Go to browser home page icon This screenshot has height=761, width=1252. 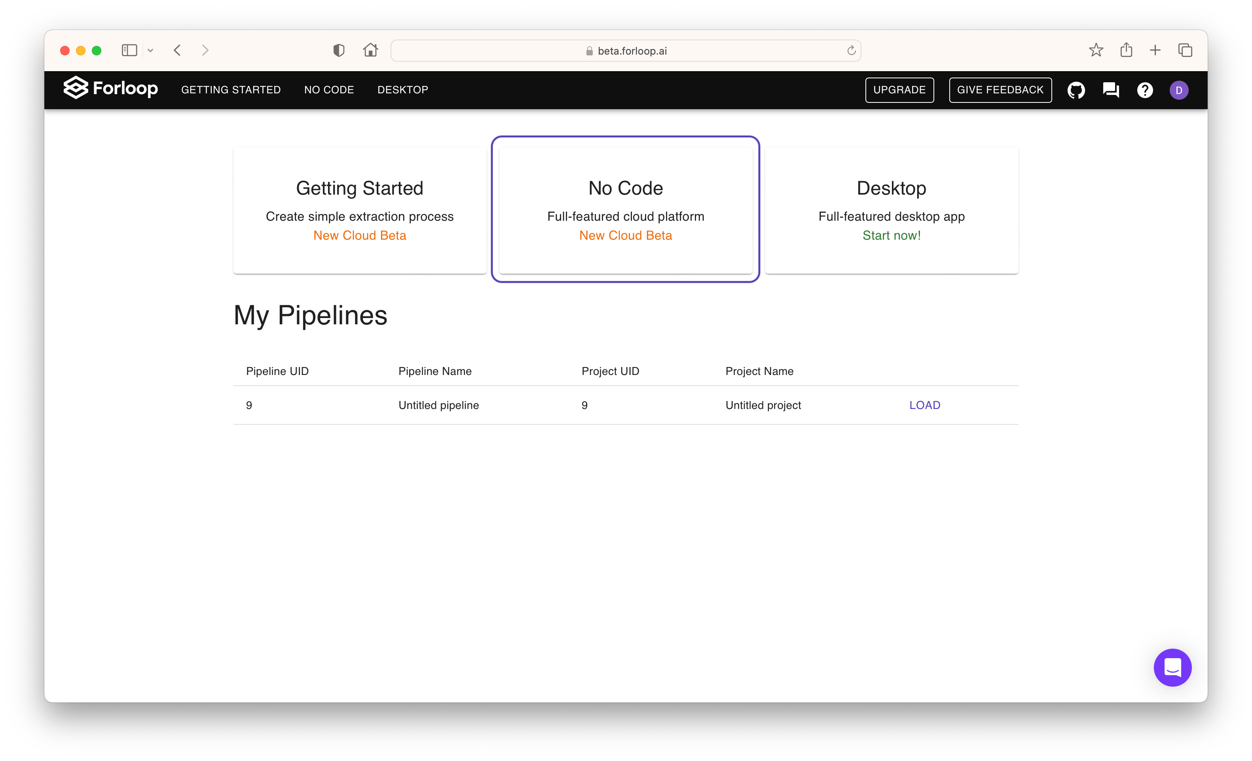tap(370, 50)
